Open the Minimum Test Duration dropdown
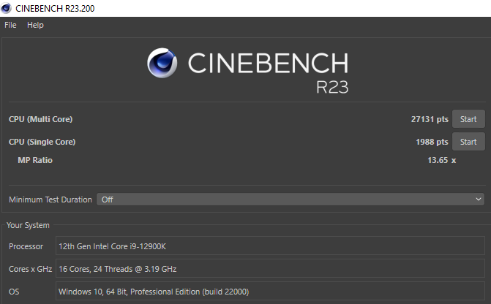Screen dimensions: 491x304 (291, 199)
